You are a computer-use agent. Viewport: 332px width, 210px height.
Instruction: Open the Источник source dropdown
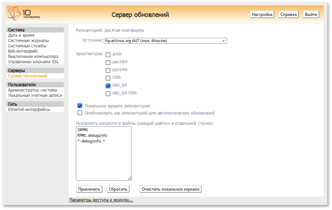point(165,41)
